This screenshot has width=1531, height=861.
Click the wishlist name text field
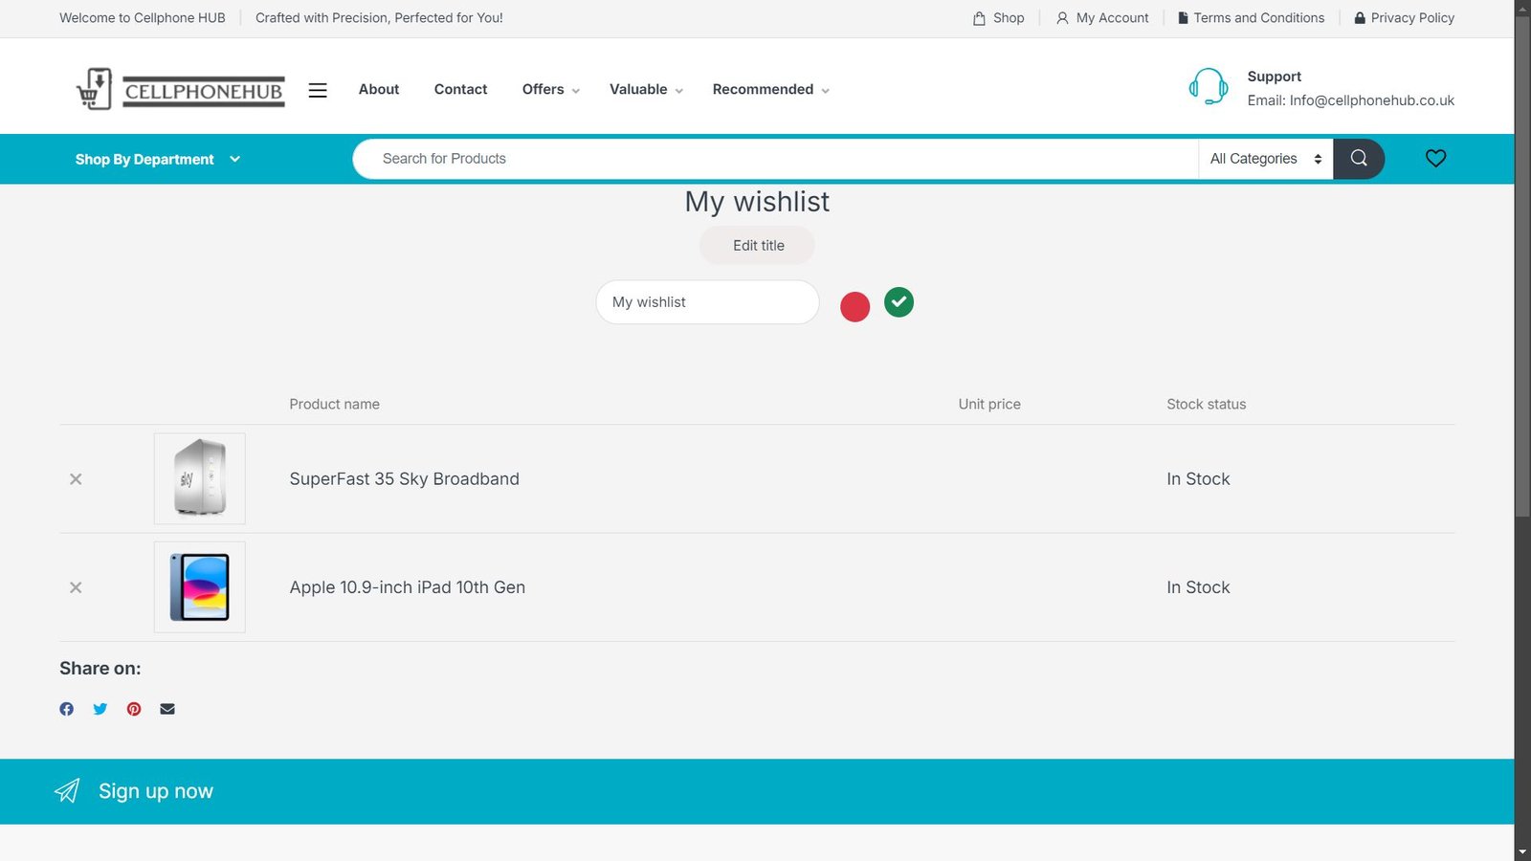[x=707, y=302]
